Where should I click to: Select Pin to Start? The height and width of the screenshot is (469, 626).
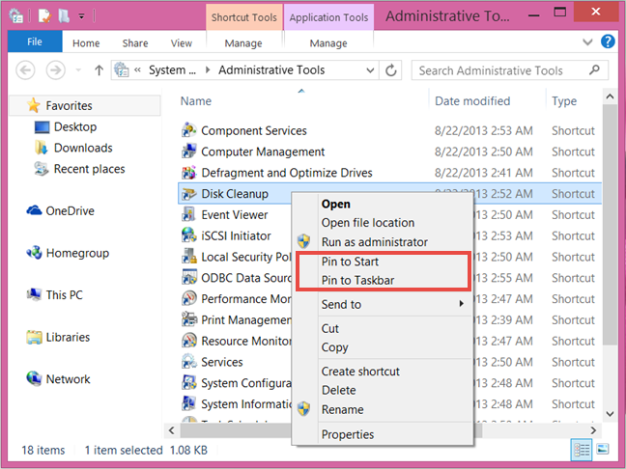coord(350,262)
